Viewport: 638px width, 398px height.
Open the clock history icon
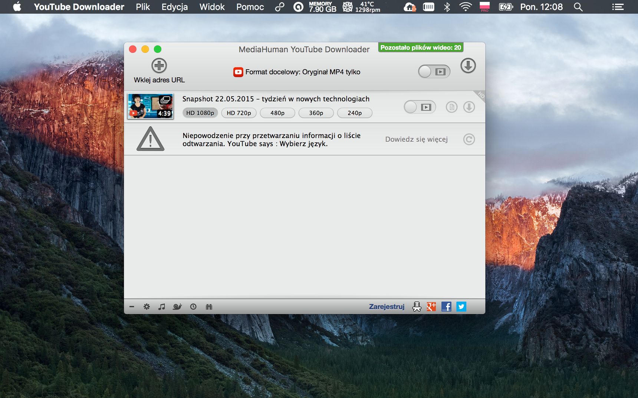(x=193, y=307)
